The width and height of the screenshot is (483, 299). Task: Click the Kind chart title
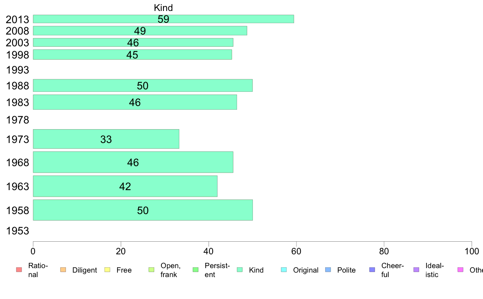tap(163, 8)
